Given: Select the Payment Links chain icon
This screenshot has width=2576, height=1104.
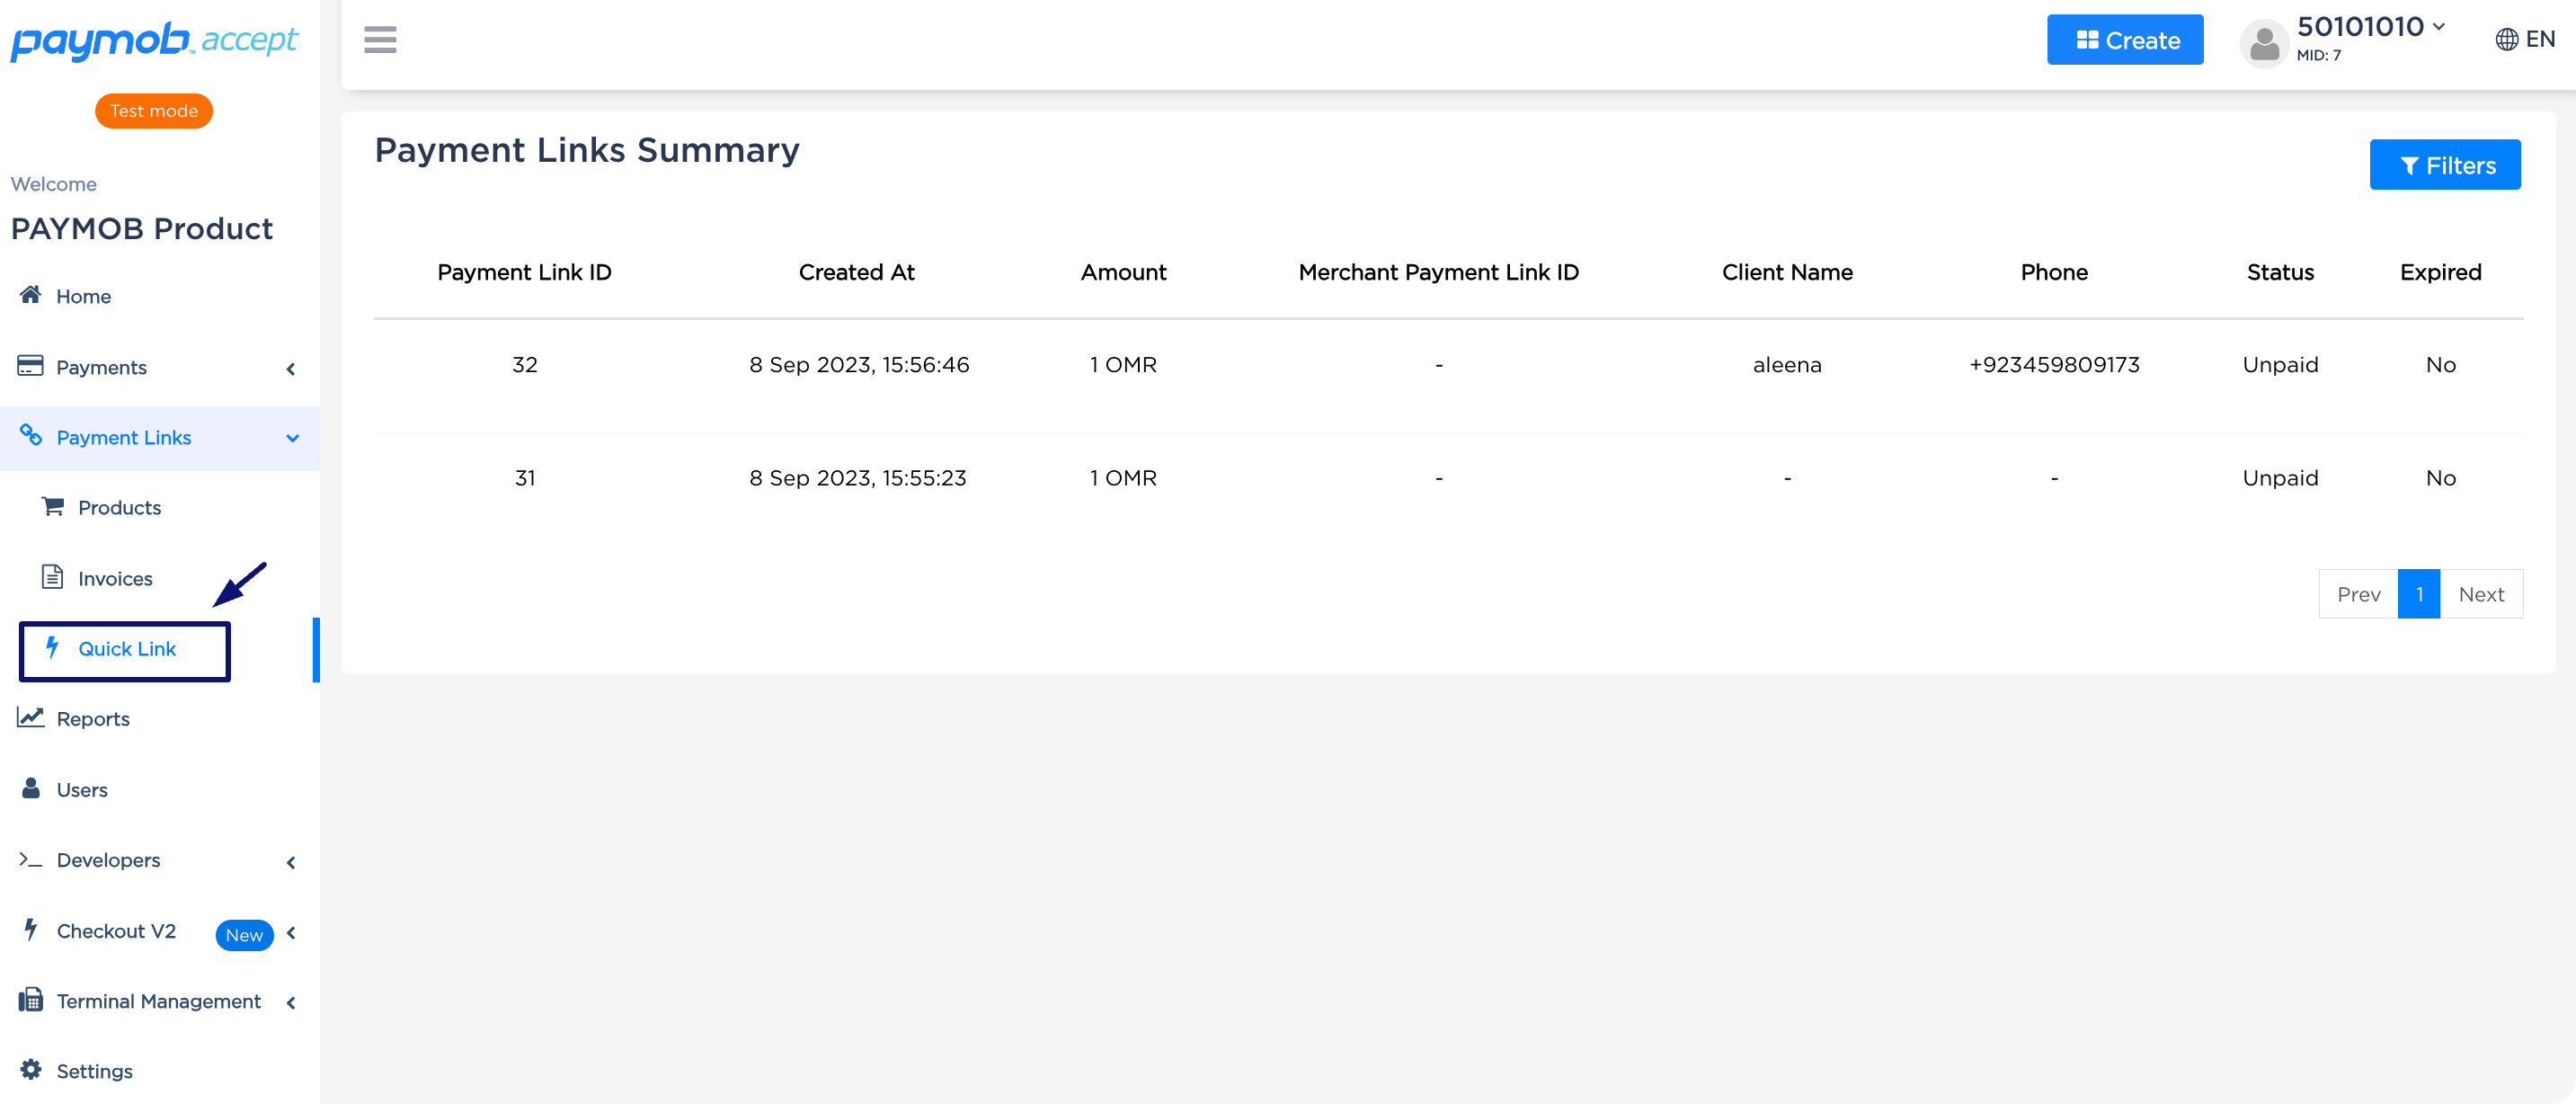Looking at the screenshot, I should (31, 437).
